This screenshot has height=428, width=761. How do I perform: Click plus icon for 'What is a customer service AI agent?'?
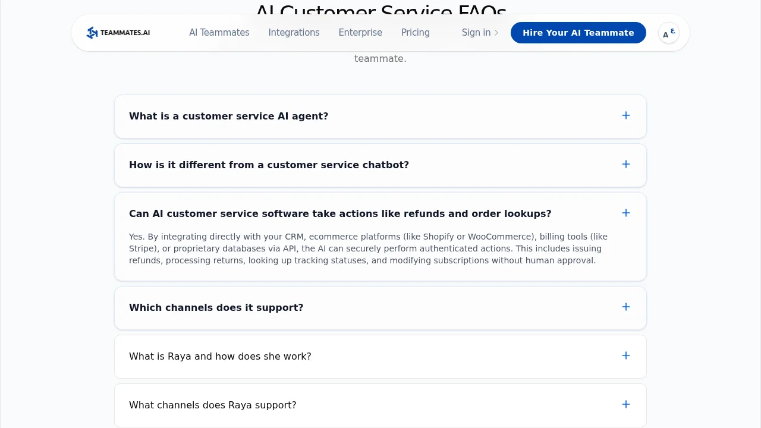[x=626, y=116]
